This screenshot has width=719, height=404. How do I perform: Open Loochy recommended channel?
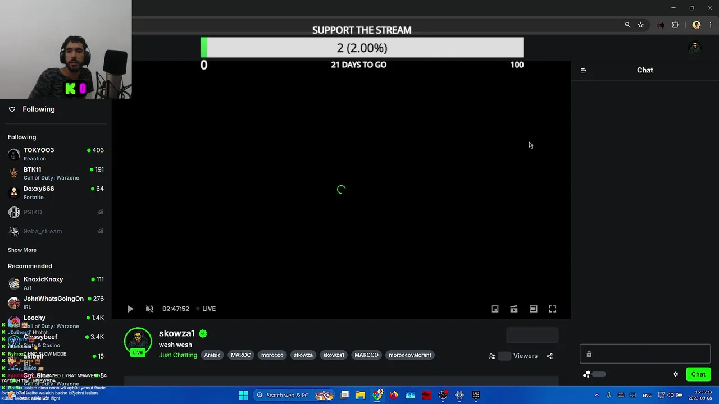tap(56, 322)
